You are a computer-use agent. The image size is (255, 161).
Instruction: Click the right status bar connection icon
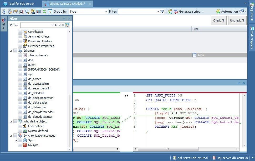(x=214, y=158)
